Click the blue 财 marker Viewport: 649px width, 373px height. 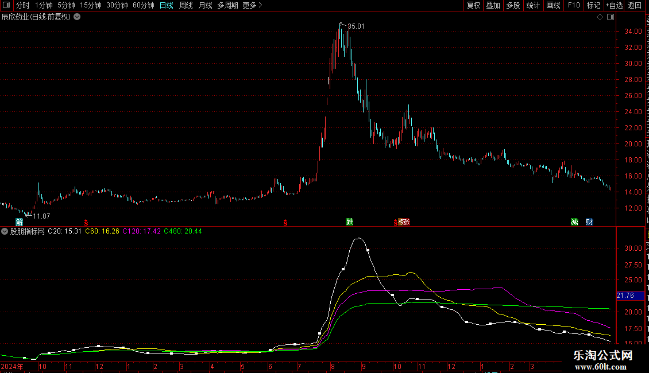pyautogui.click(x=589, y=222)
